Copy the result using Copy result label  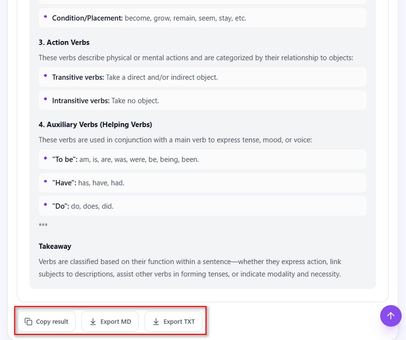(52, 322)
